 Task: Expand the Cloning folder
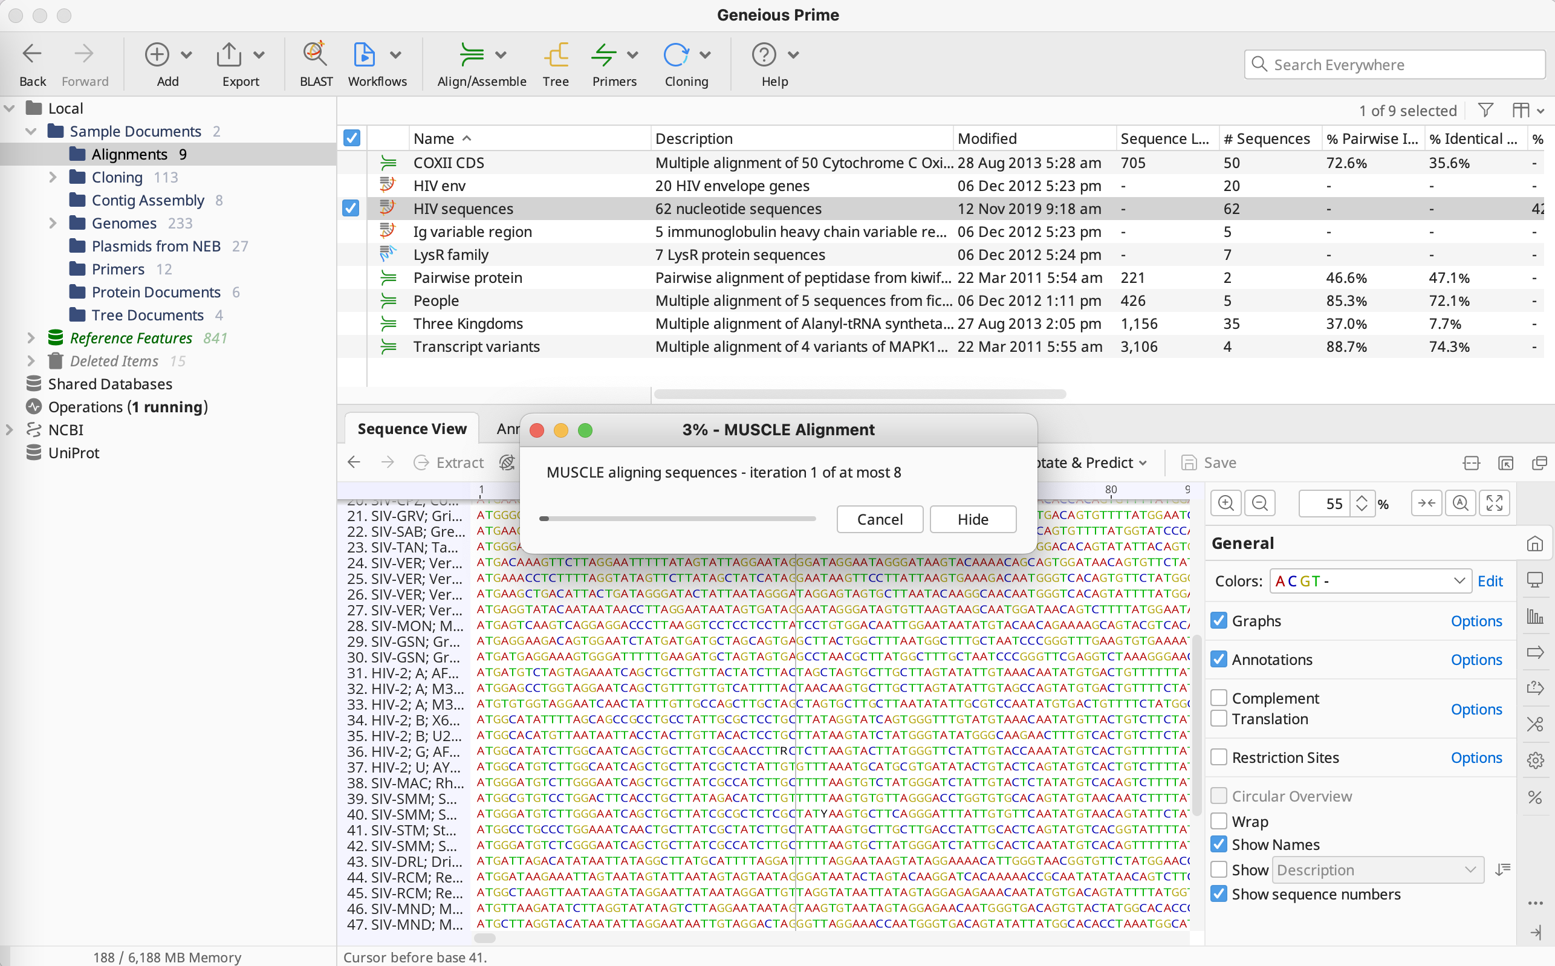pyautogui.click(x=53, y=177)
